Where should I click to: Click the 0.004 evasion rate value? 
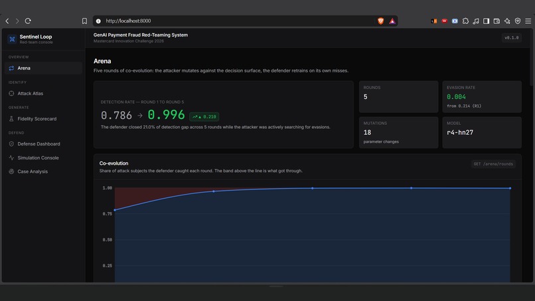456,97
